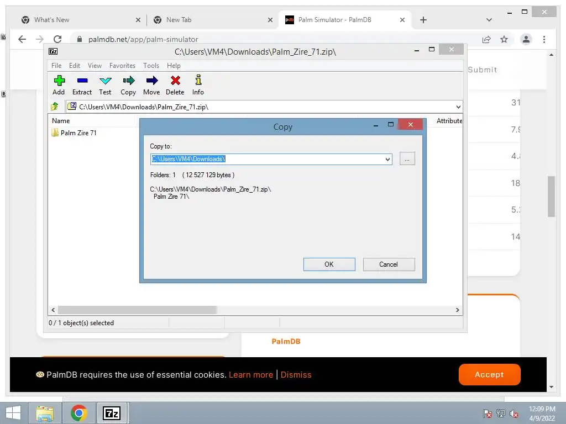
Task: Close the Palm Simulator tab
Action: click(402, 20)
